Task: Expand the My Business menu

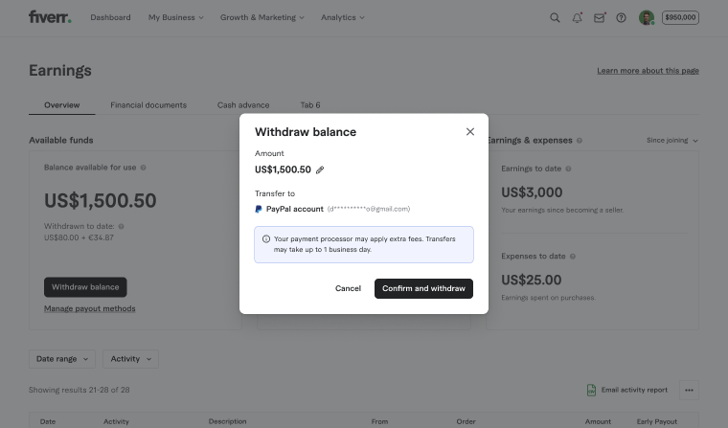Action: [x=175, y=17]
